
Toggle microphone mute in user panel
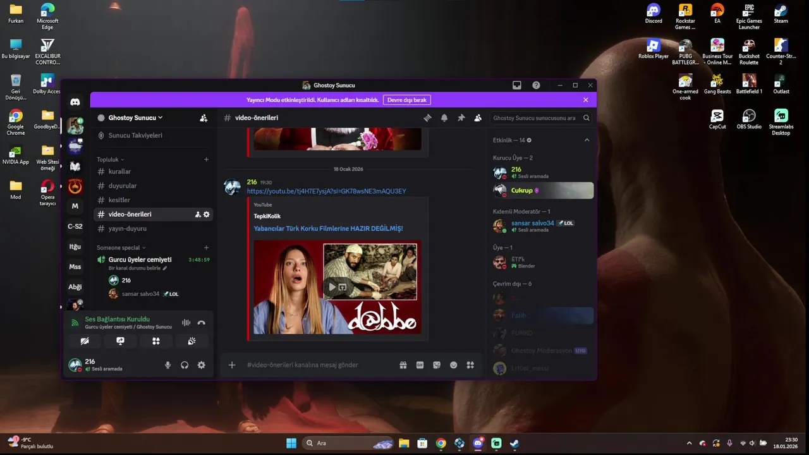click(167, 365)
